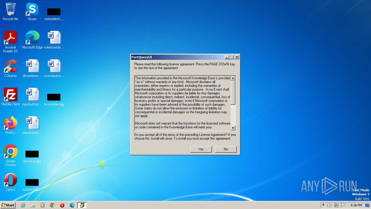The image size is (371, 209).
Task: Open the Recycle Bin desktop icon
Action: 10,12
